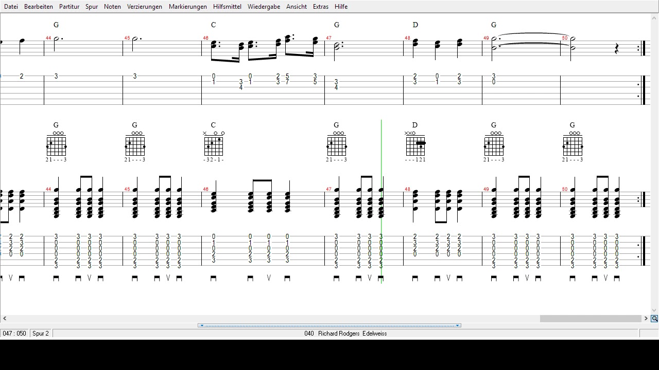Image resolution: width=659 pixels, height=370 pixels.
Task: Open the Hilfsmittel menu
Action: click(x=227, y=7)
